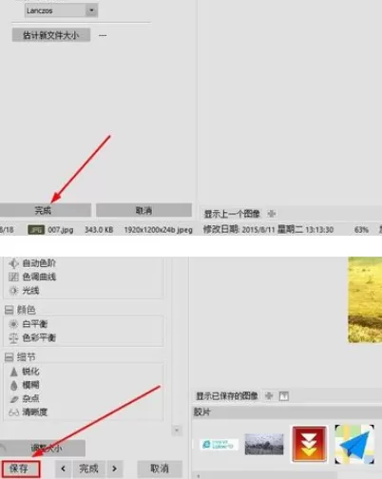Open the 白平衡 white balance tool

click(x=28, y=324)
